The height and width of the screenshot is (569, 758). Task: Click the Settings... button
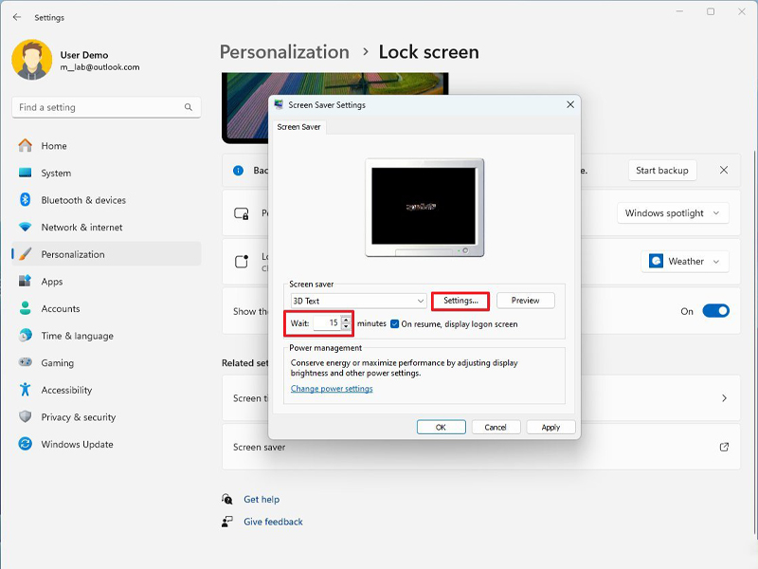(x=460, y=301)
